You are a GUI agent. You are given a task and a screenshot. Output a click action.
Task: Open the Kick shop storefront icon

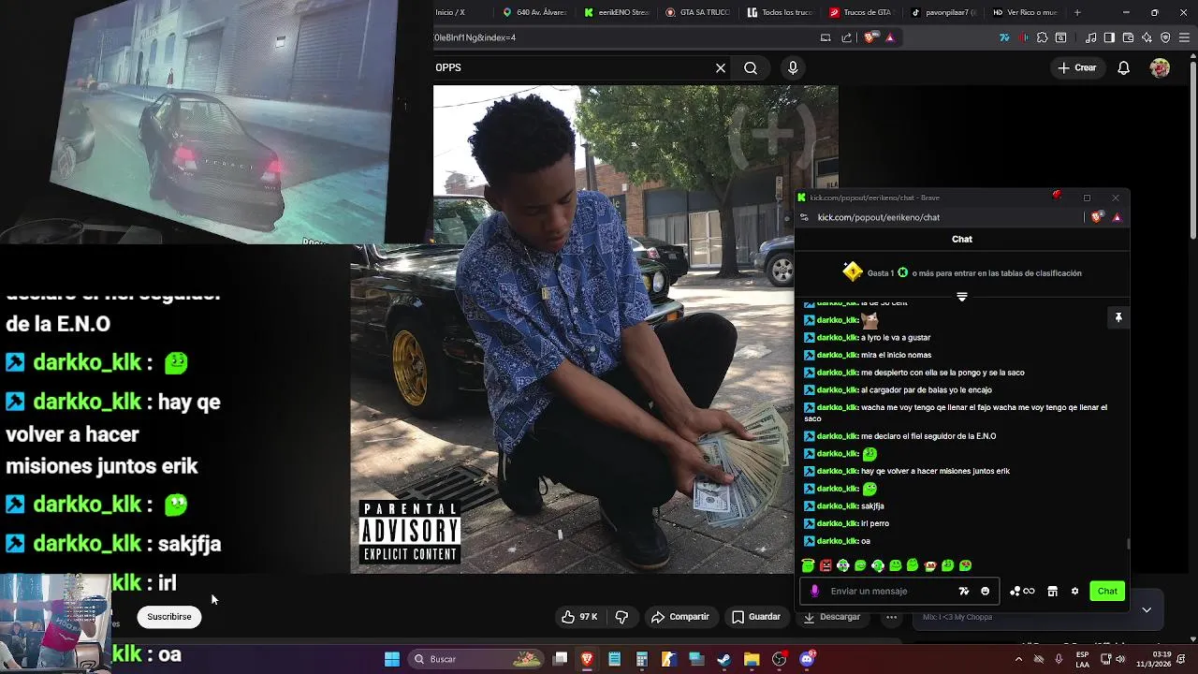click(1052, 591)
